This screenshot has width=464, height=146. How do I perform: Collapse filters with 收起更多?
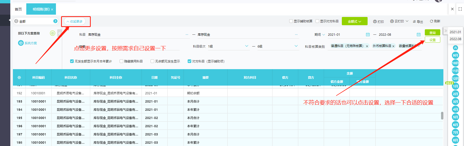[75, 21]
